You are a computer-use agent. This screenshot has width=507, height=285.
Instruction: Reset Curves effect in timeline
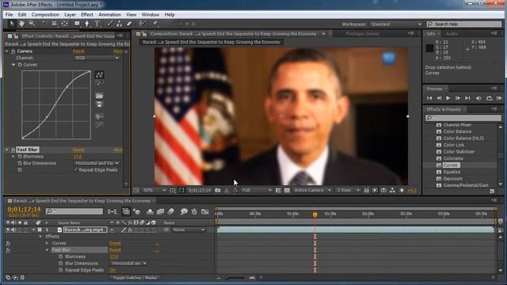(115, 243)
